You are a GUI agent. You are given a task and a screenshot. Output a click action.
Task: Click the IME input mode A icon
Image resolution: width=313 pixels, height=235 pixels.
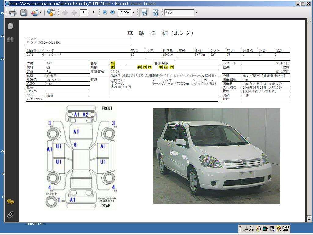tap(246, 229)
